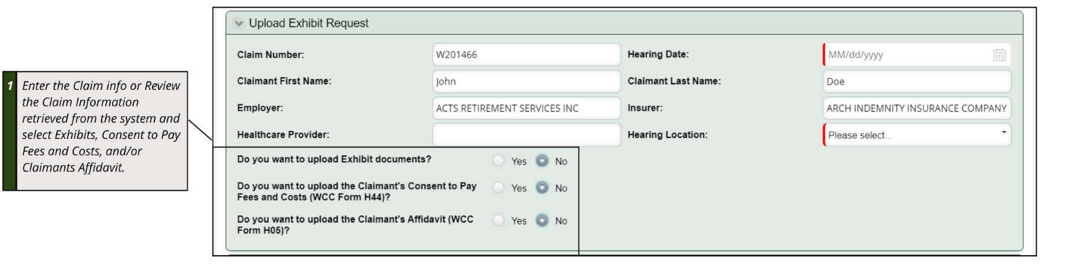Screen dimensions: 1071x270
Task: Focus the Claimant Last Name field
Action: tap(916, 81)
